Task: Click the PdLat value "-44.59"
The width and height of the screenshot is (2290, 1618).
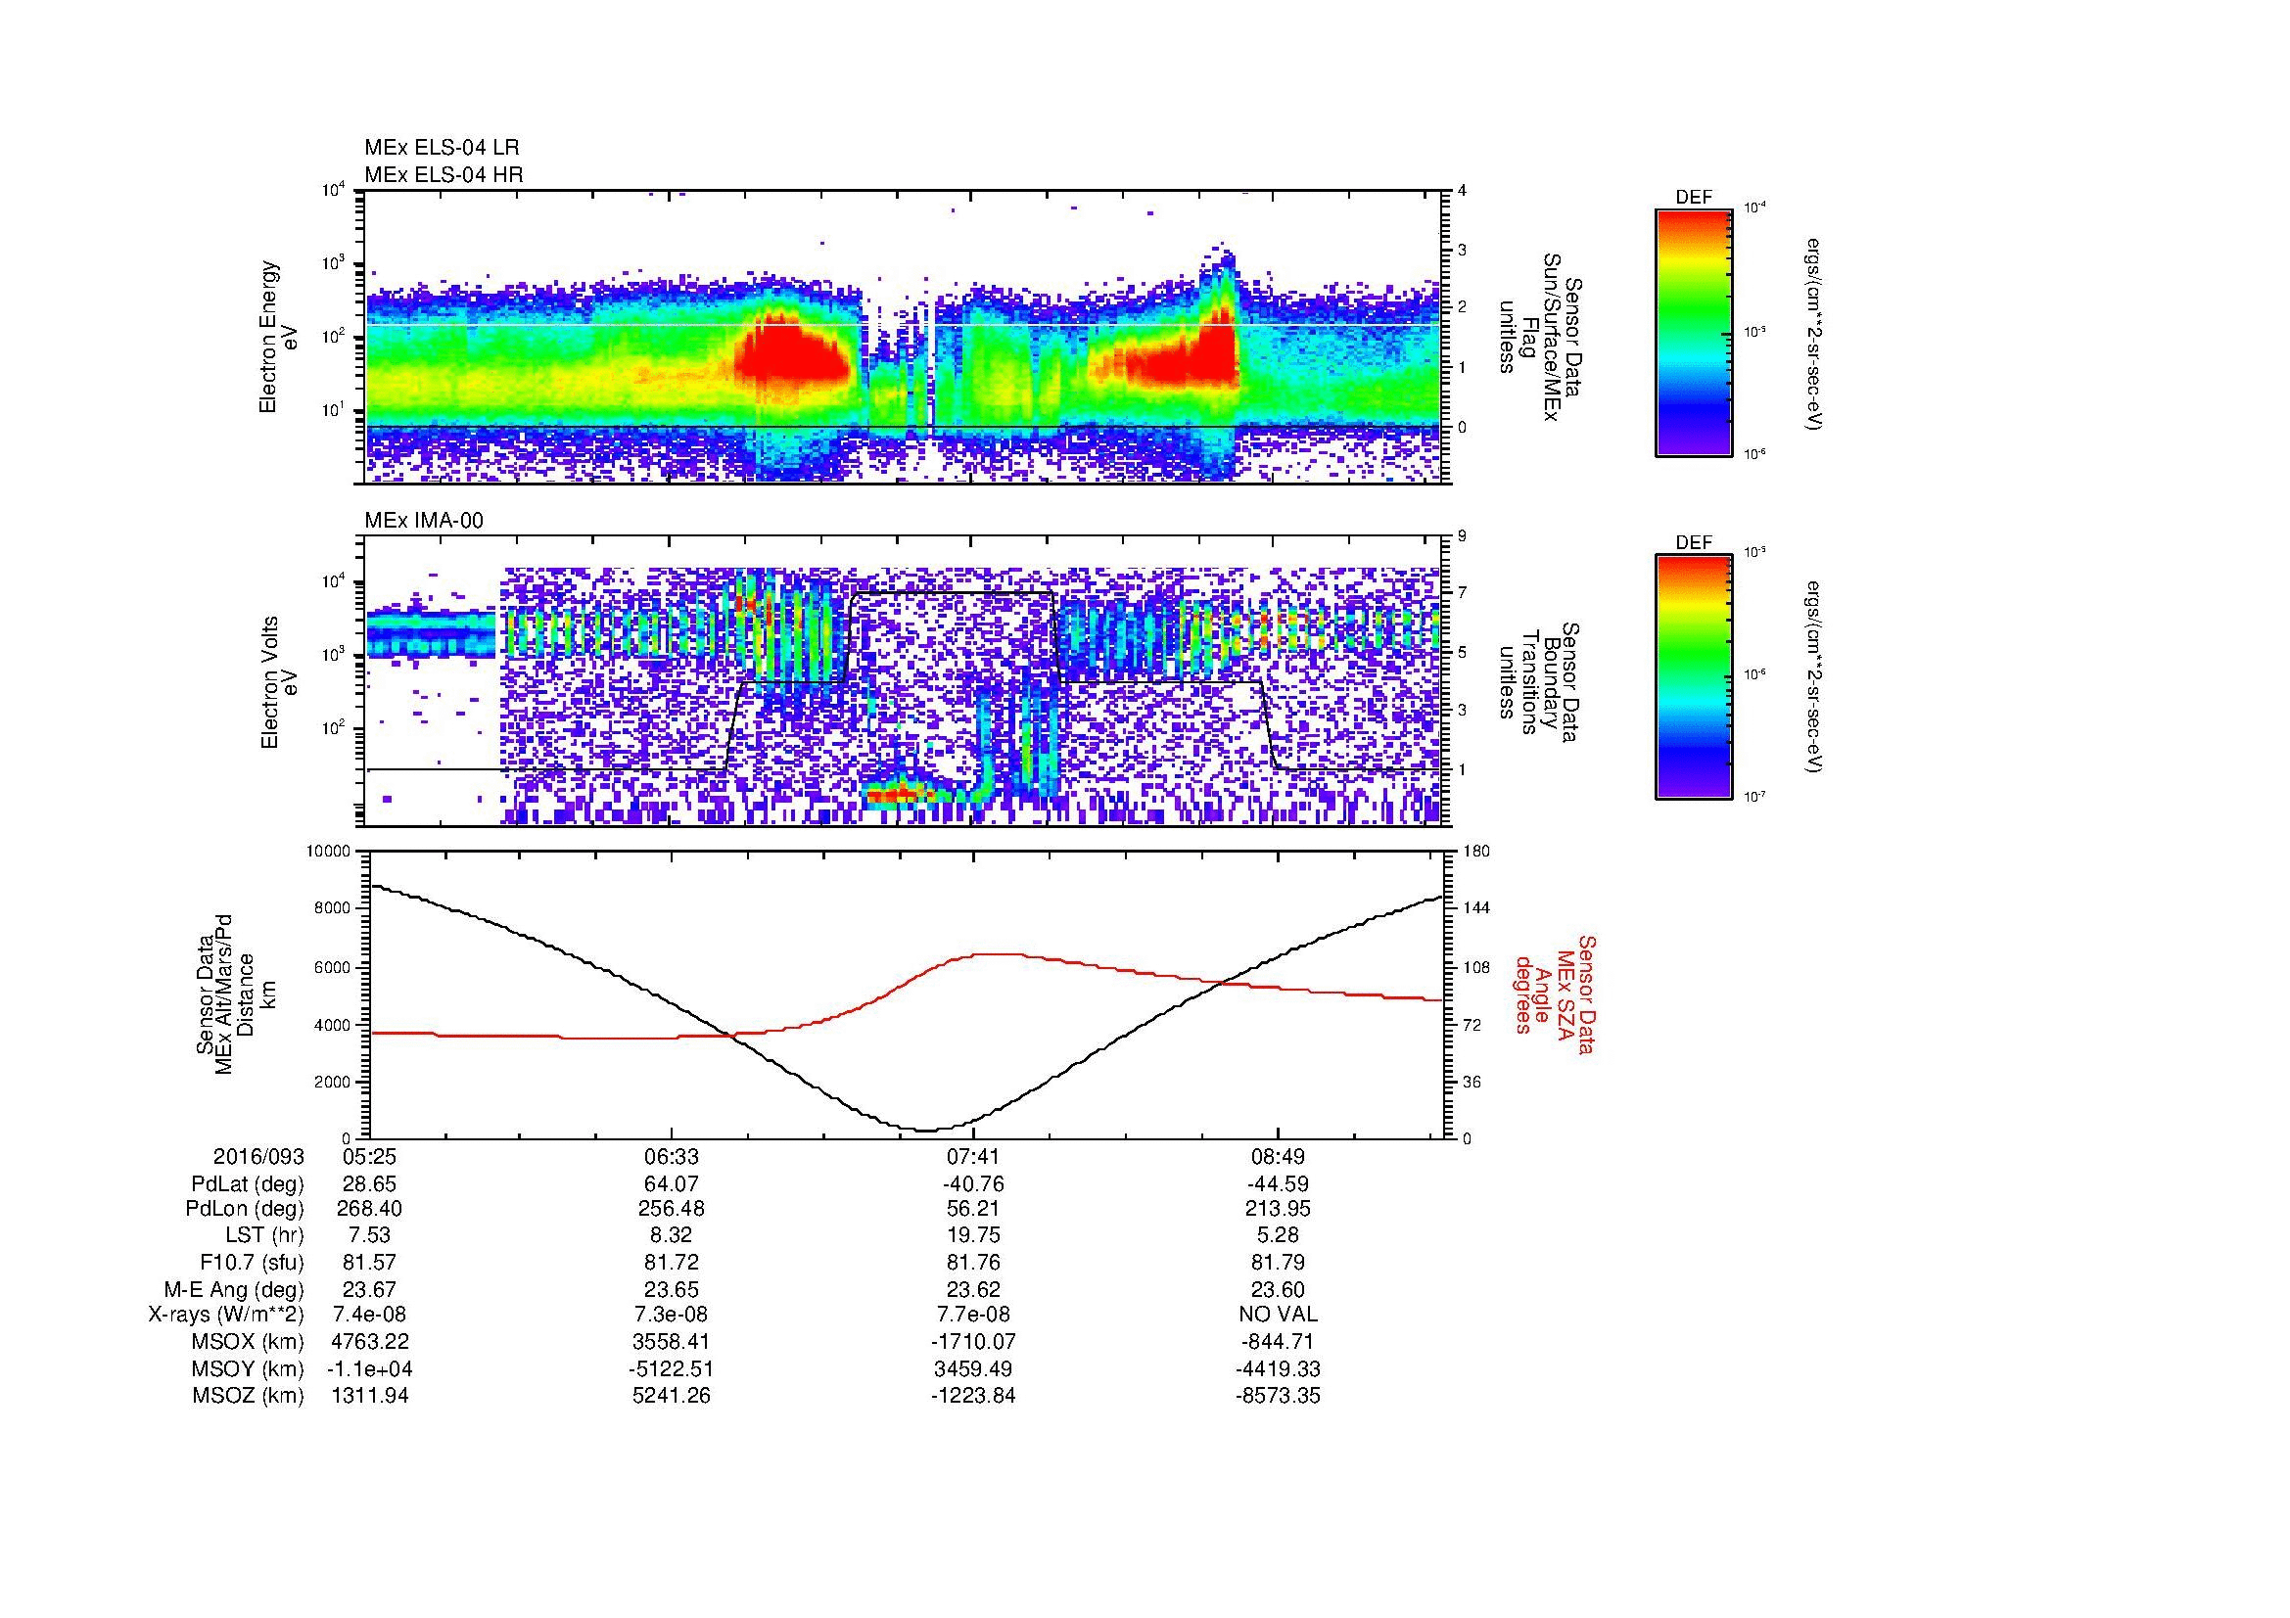Action: pos(1278,1184)
